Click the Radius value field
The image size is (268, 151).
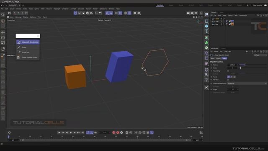point(233,65)
